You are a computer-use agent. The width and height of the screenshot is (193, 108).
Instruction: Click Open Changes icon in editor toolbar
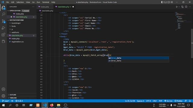click(x=182, y=7)
